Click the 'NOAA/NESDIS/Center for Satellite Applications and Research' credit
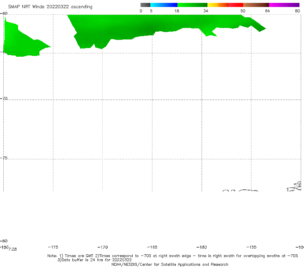The image size is (304, 267). (170, 264)
